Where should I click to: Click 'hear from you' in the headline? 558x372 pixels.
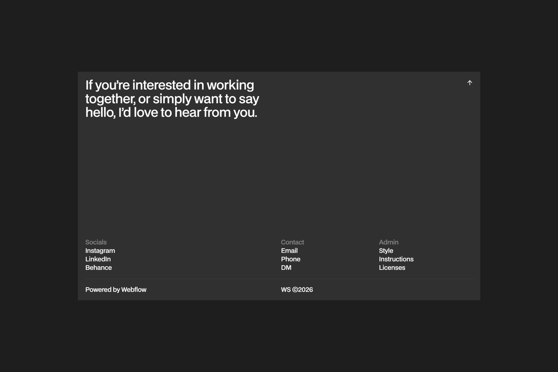(215, 112)
